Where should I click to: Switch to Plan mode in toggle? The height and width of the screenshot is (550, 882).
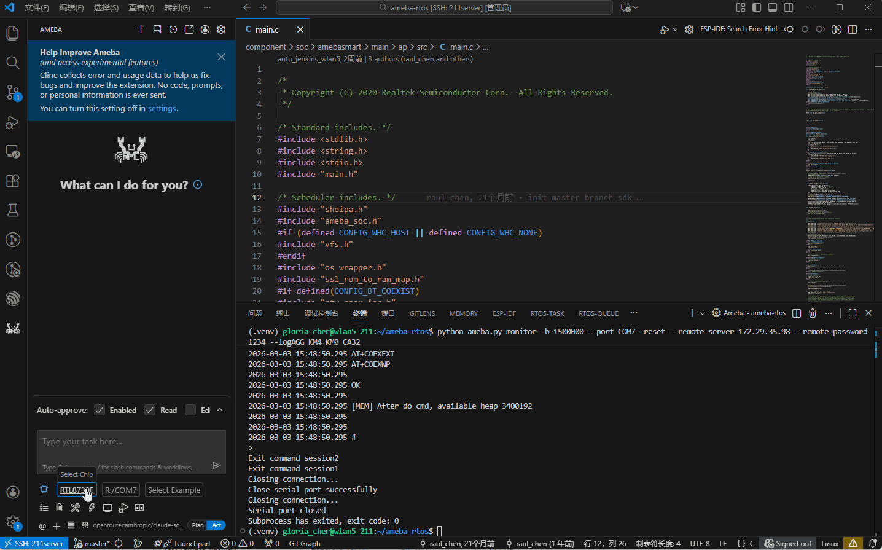[x=198, y=525]
